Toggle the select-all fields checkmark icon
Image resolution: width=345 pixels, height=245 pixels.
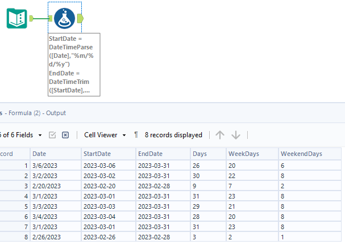[52, 135]
